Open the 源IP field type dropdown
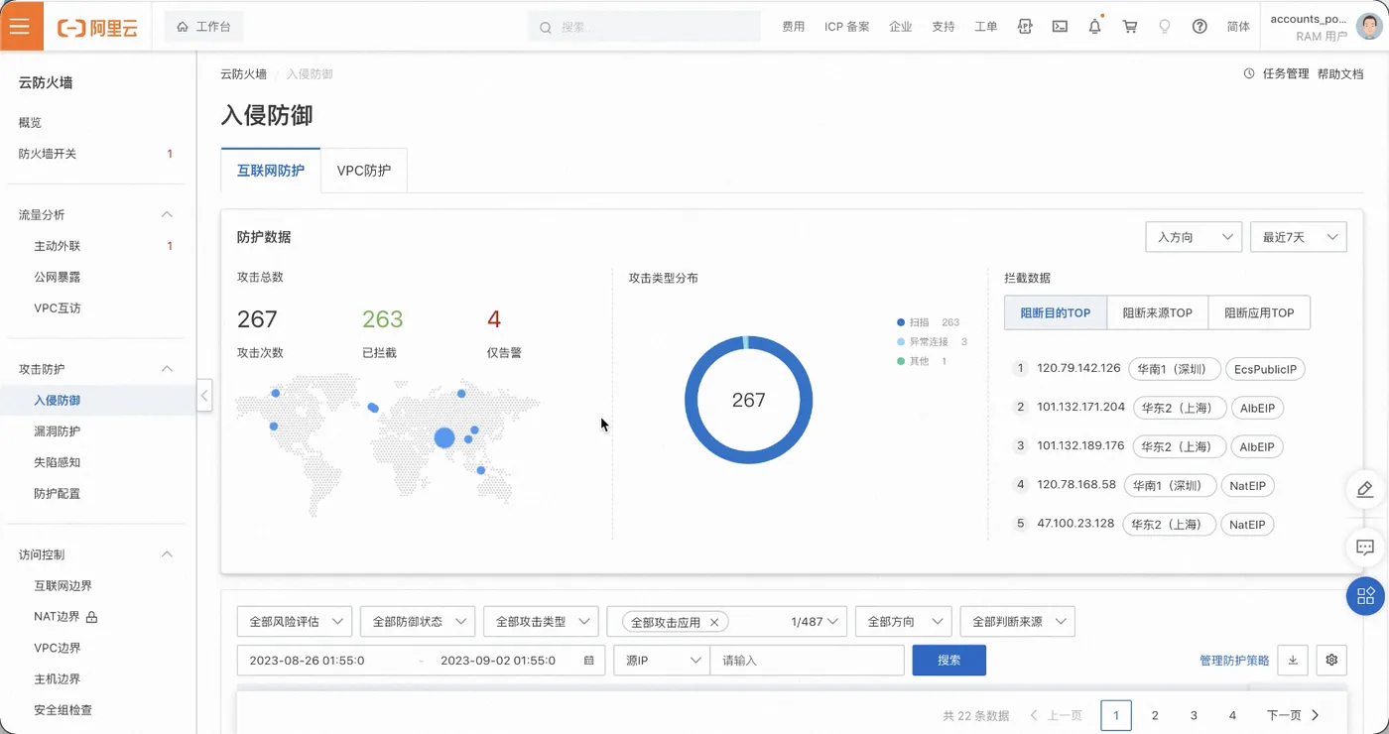Viewport: 1389px width, 734px height. tap(662, 660)
